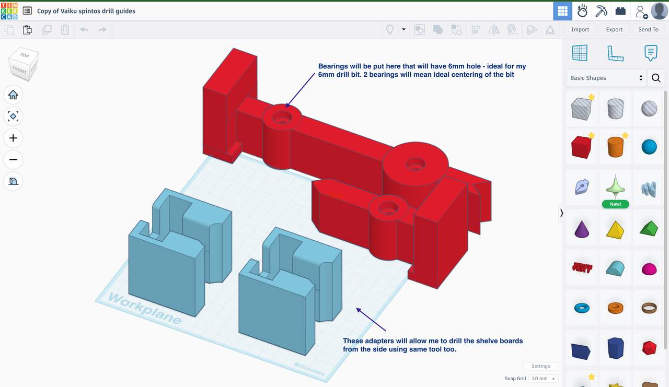Image resolution: width=669 pixels, height=387 pixels.
Task: Open the Snap Grid 1.0 mm dropdown
Action: click(543, 378)
